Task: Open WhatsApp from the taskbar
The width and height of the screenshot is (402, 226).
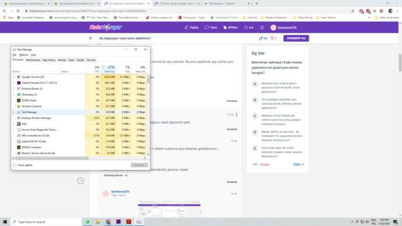Action: 87,222
